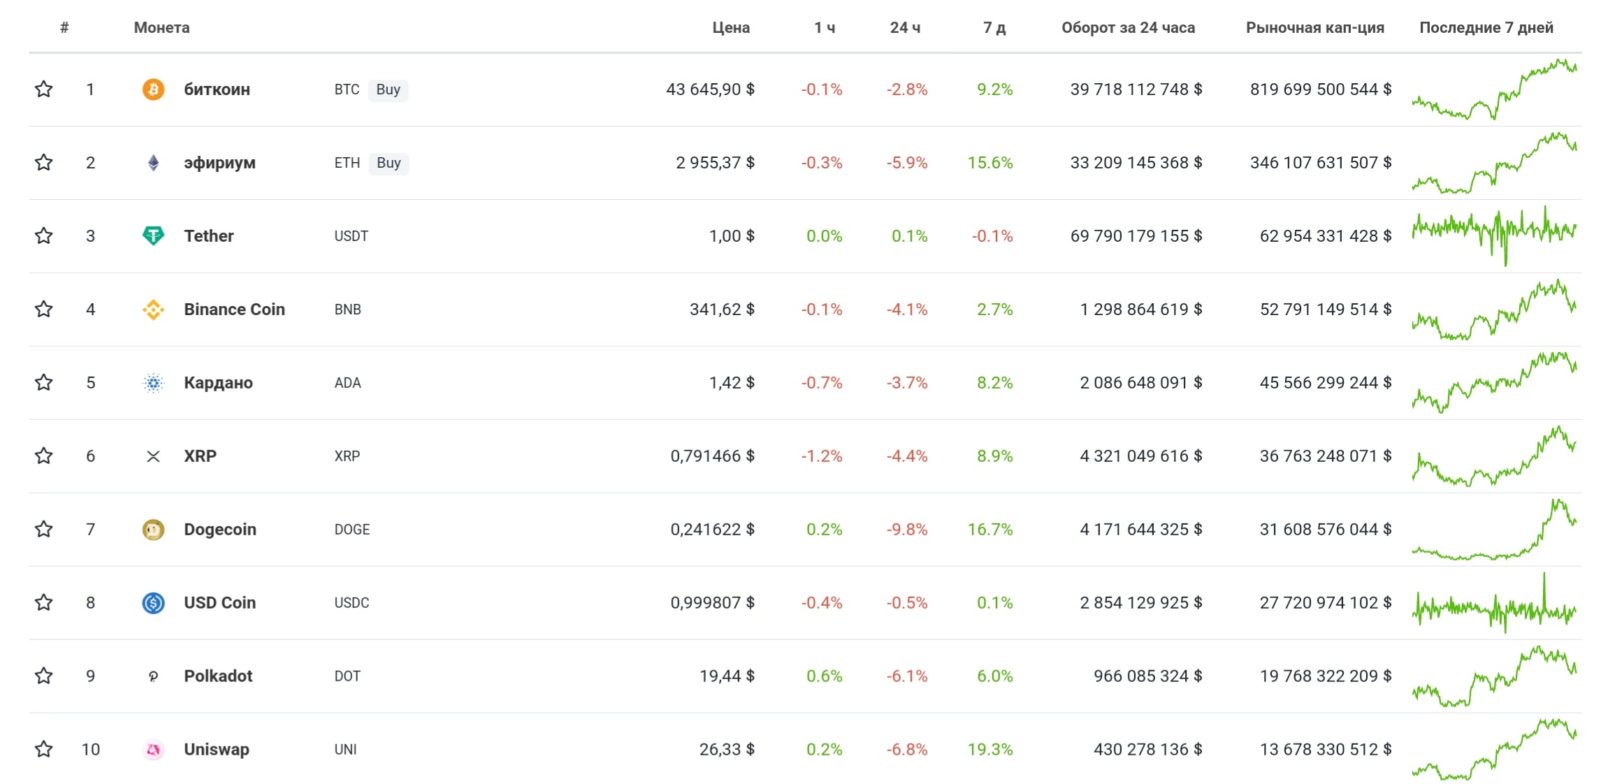Image resolution: width=1601 pixels, height=784 pixels.
Task: Click the Последние 7 дней column header
Action: tap(1486, 28)
